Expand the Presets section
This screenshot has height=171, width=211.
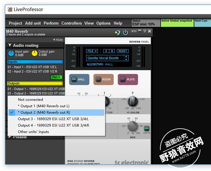point(35,137)
